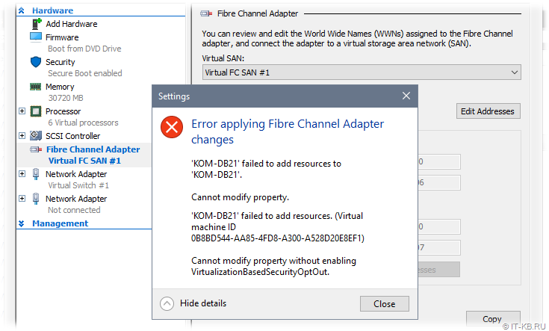This screenshot has width=549, height=331.
Task: Select Firmware in the hardware tree
Action: point(62,37)
